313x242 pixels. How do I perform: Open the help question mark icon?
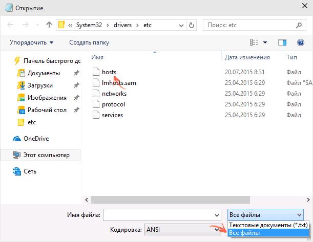[301, 42]
